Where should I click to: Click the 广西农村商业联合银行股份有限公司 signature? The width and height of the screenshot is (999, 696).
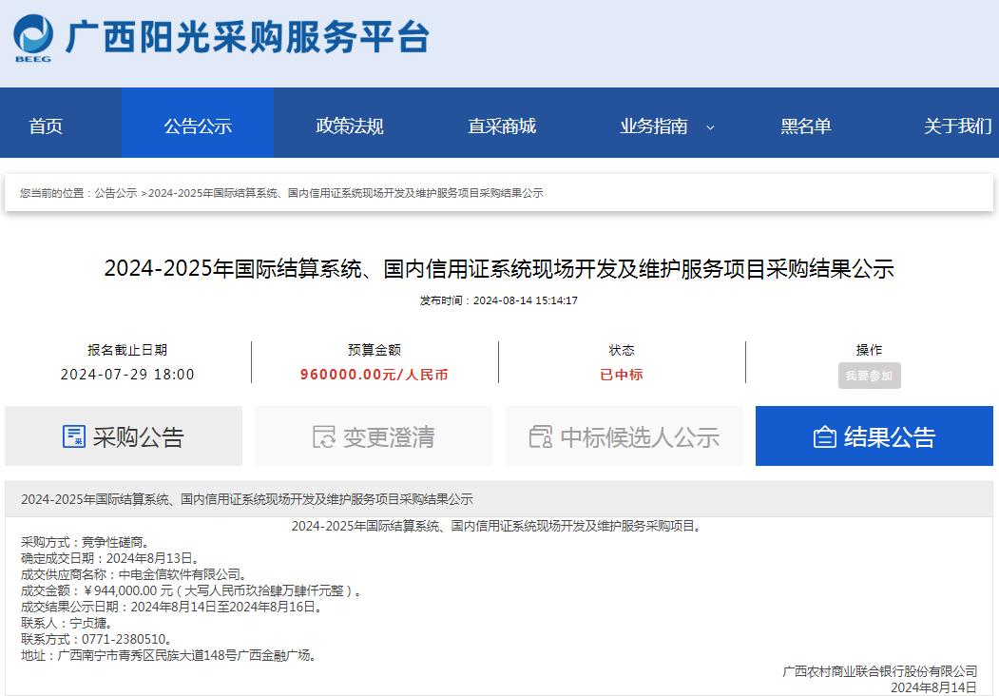[880, 671]
